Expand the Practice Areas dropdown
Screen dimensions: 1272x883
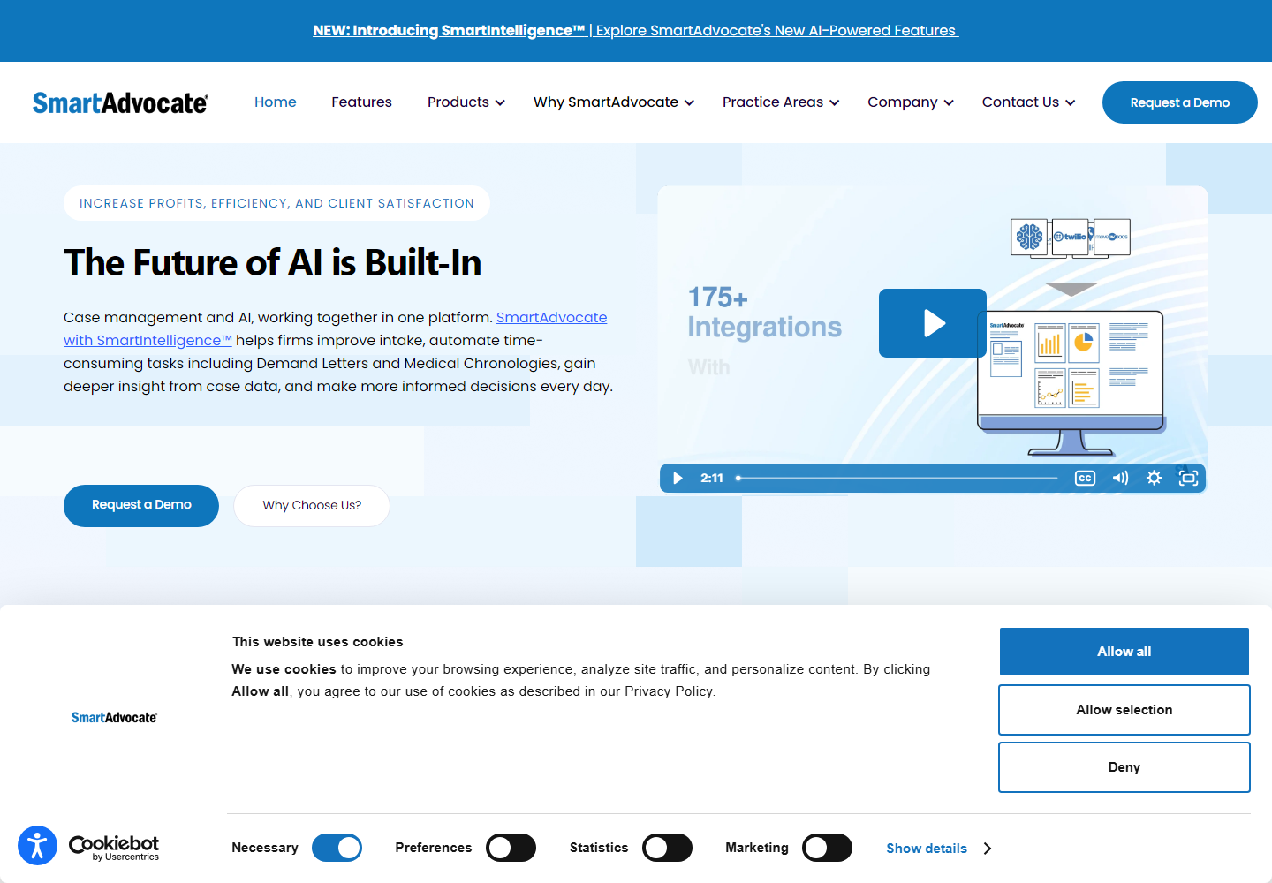tap(781, 102)
